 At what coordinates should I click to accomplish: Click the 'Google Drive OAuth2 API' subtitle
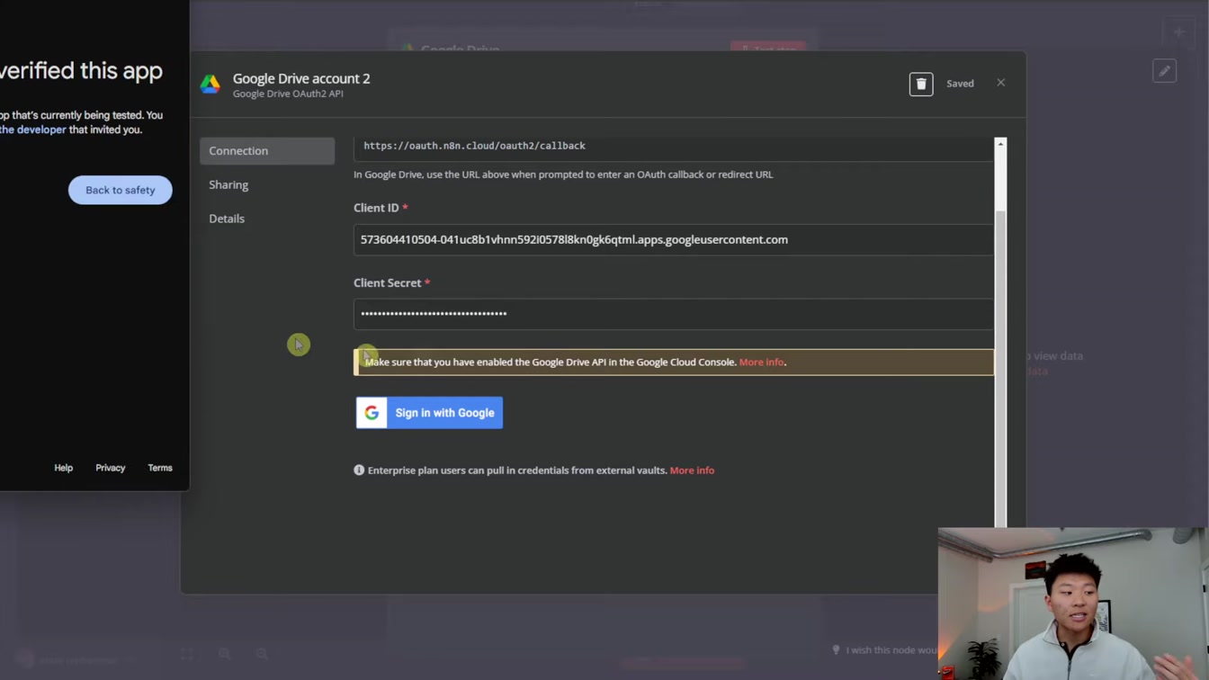tap(288, 94)
